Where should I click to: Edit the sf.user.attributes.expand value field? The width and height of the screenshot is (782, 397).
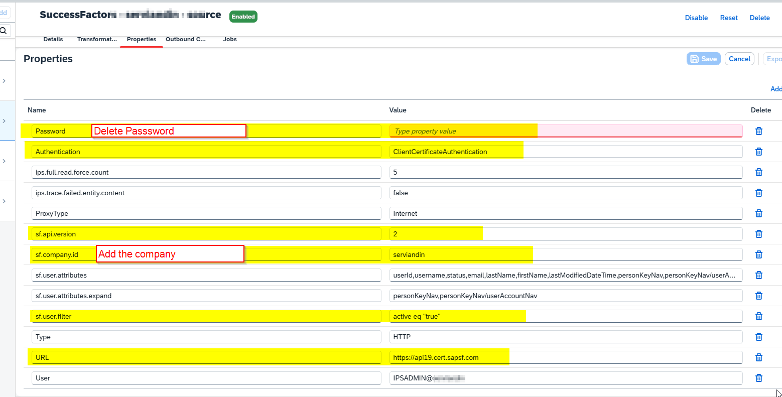(566, 296)
